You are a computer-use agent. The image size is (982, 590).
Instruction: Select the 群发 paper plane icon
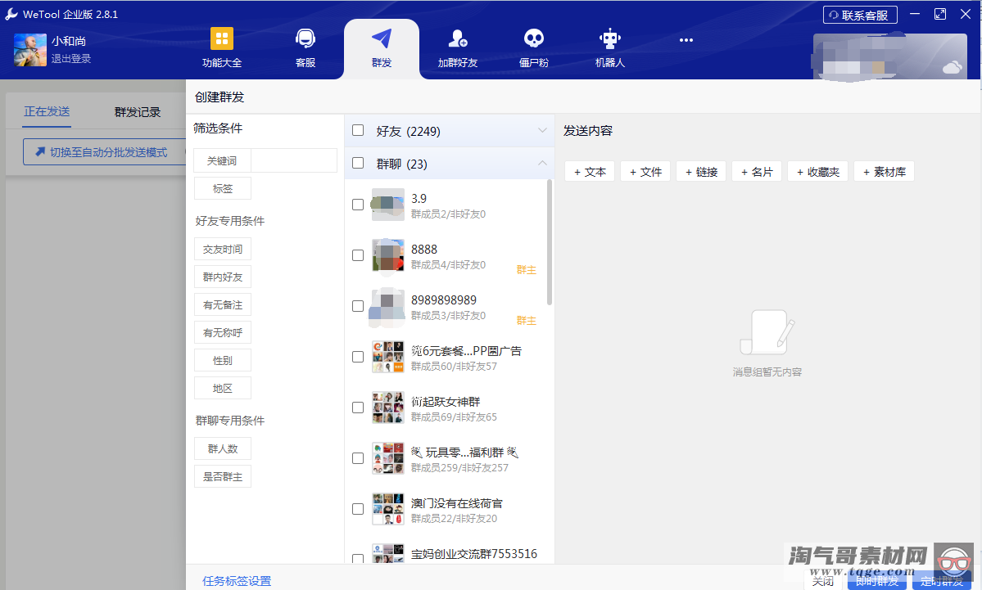pyautogui.click(x=382, y=39)
